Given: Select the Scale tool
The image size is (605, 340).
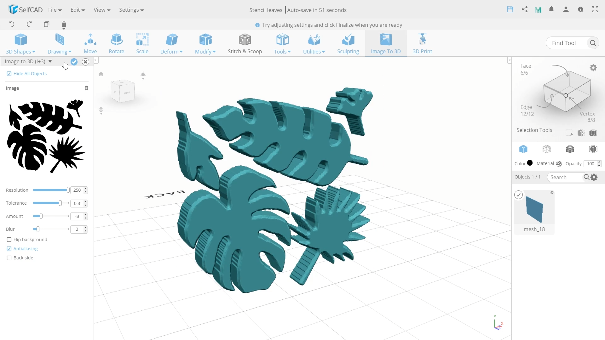Looking at the screenshot, I should 142,43.
